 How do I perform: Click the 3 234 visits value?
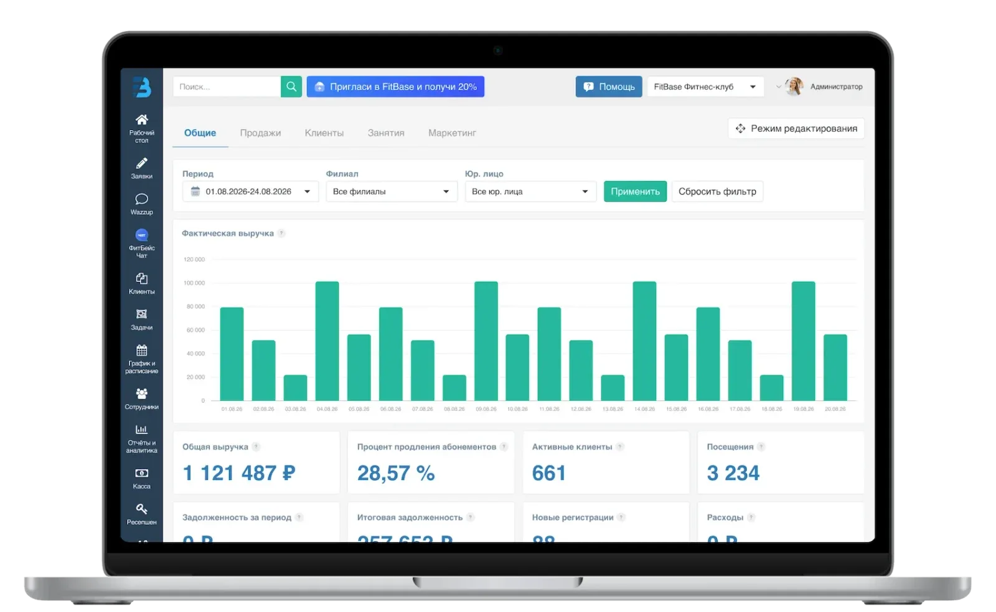click(x=733, y=473)
